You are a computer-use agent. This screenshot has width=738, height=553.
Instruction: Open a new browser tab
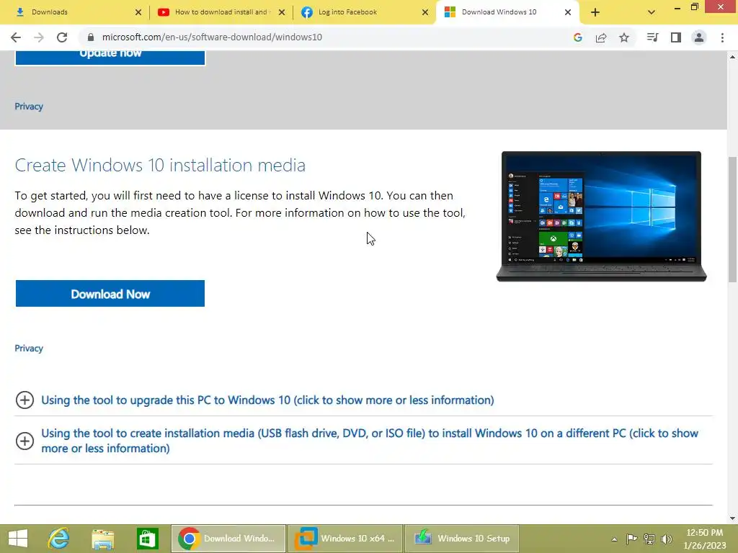pyautogui.click(x=595, y=12)
